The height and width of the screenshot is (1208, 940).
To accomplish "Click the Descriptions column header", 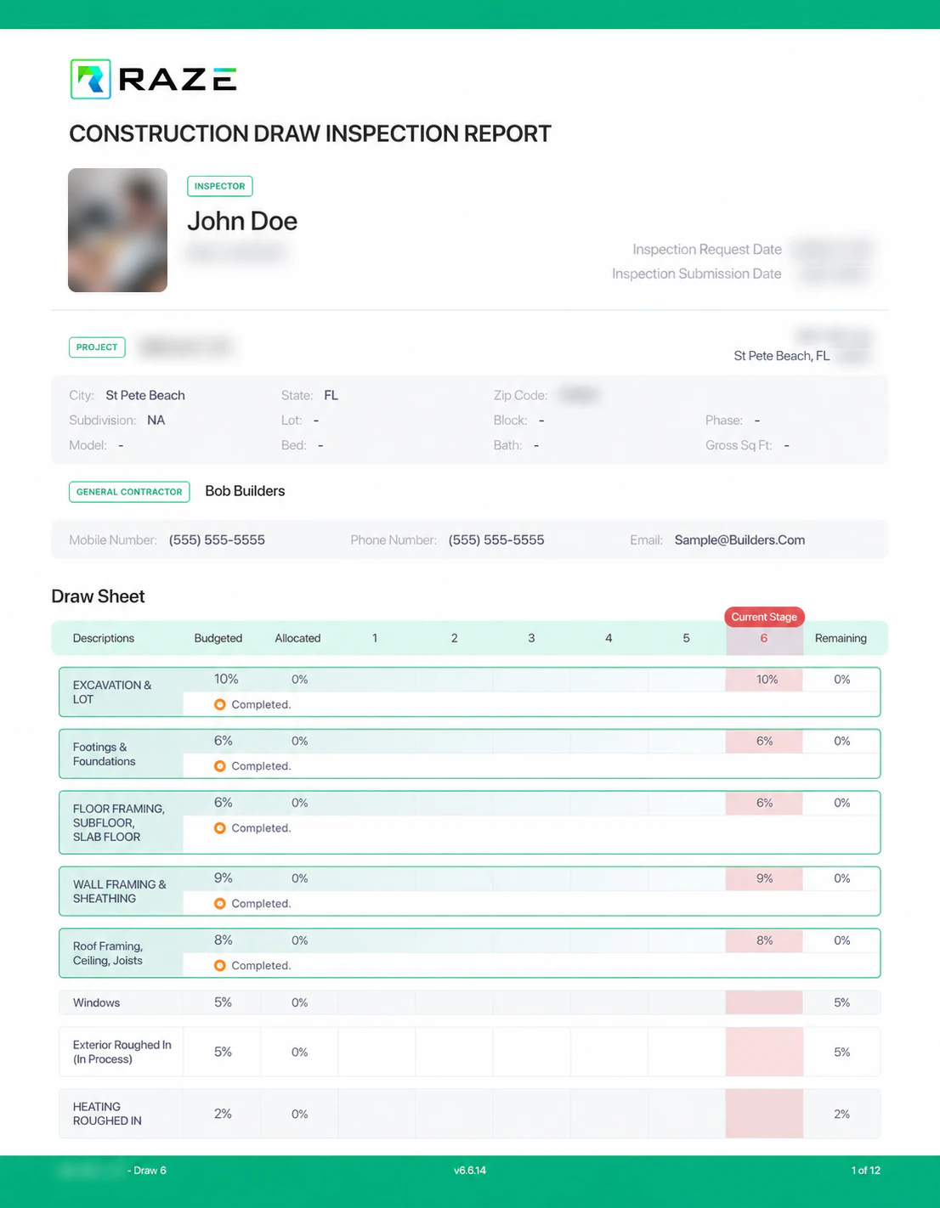I will click(x=104, y=638).
